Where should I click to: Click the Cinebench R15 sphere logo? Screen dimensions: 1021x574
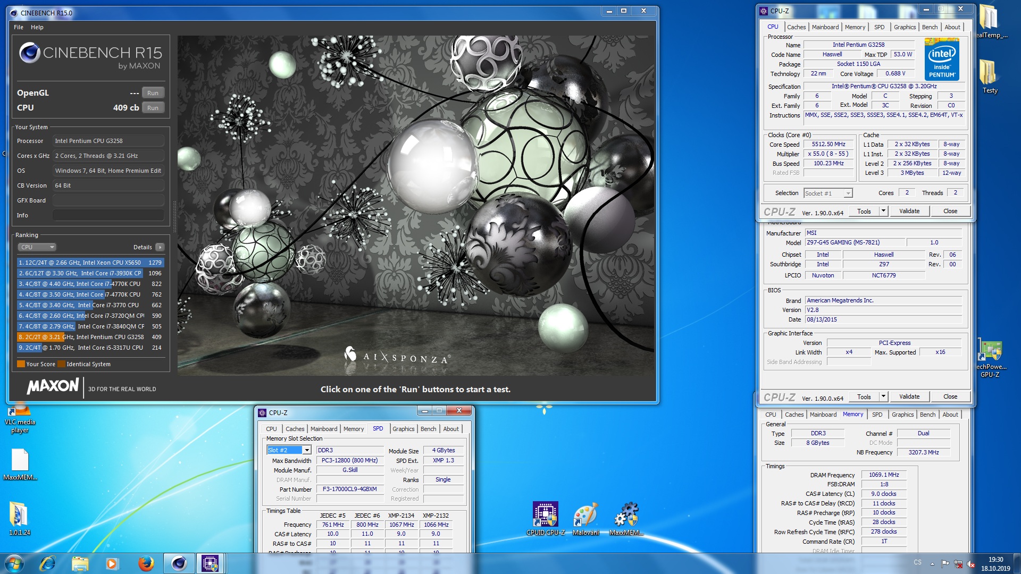pos(30,53)
